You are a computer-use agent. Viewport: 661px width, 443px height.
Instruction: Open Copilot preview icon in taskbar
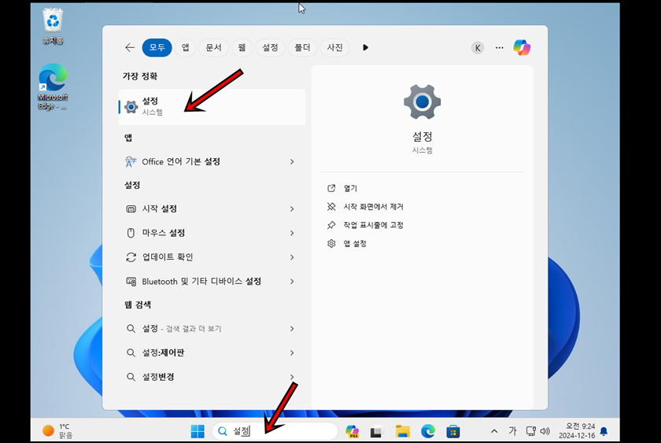coord(353,431)
